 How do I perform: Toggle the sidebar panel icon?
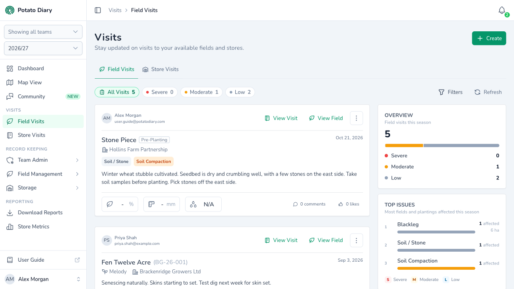pos(98,10)
